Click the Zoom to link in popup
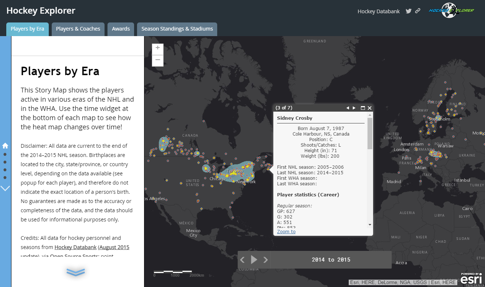 [x=286, y=231]
